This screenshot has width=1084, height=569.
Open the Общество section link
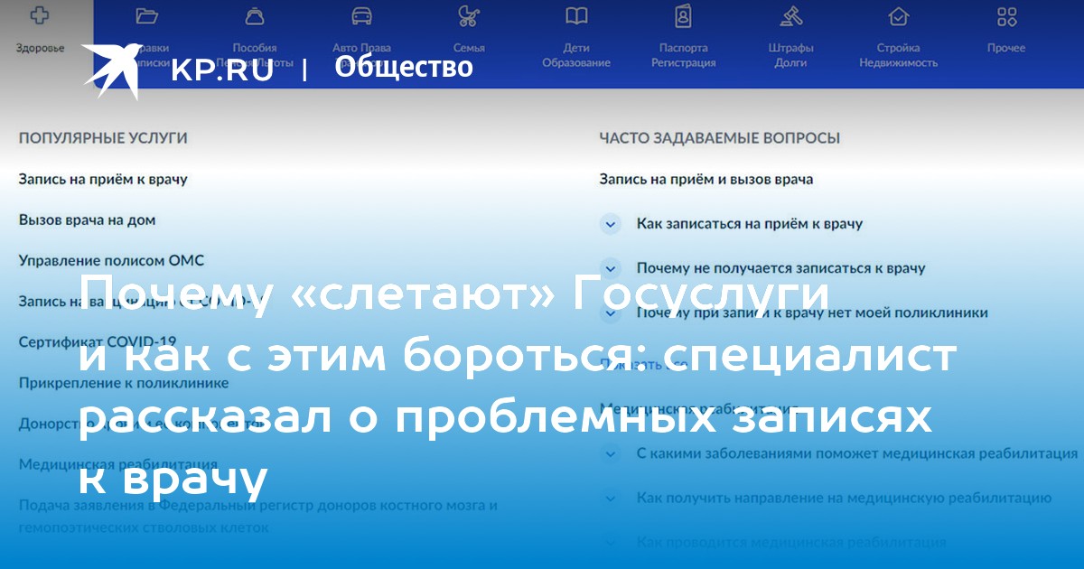pos(404,67)
